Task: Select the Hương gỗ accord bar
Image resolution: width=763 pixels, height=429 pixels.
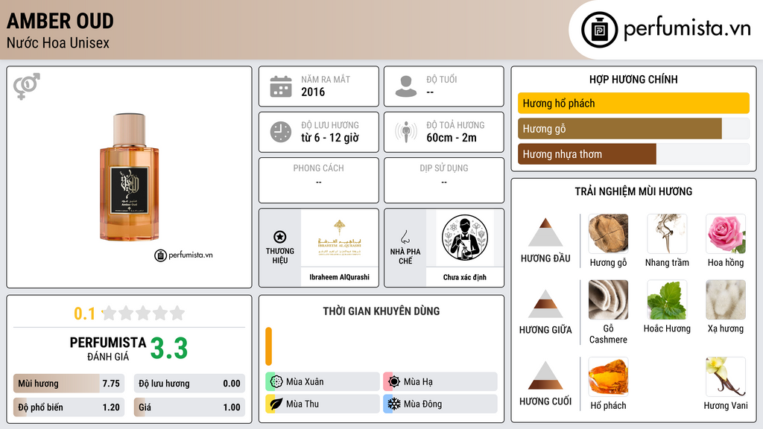Action: click(633, 129)
